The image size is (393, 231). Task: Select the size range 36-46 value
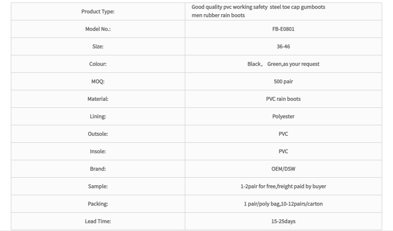coord(283,47)
